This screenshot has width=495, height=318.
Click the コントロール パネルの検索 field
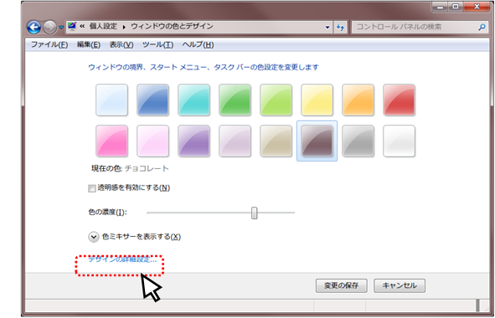coord(416,27)
